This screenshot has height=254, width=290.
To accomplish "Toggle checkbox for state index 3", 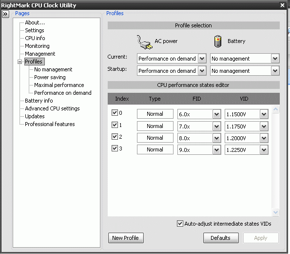I will pyautogui.click(x=115, y=148).
